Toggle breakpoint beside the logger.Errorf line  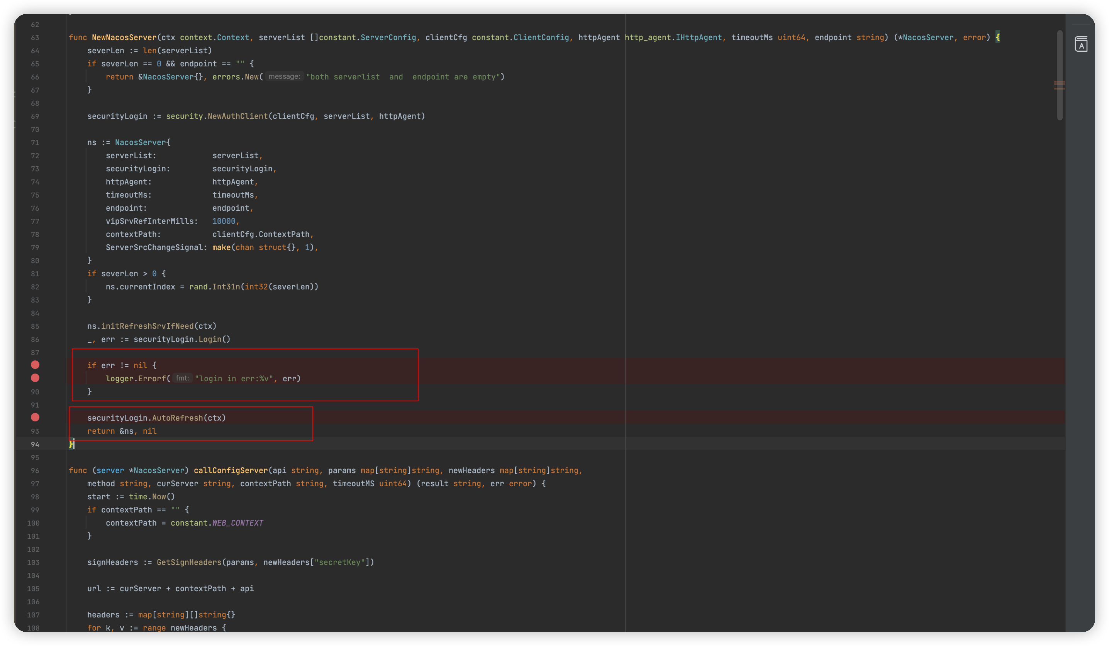[35, 378]
